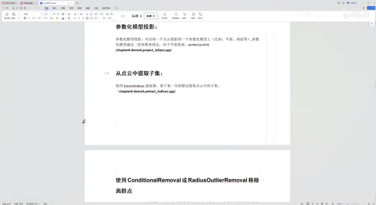Click the Character shading A icon
Image resolution: width=376 pixels, height=205 pixels.
[69, 18]
